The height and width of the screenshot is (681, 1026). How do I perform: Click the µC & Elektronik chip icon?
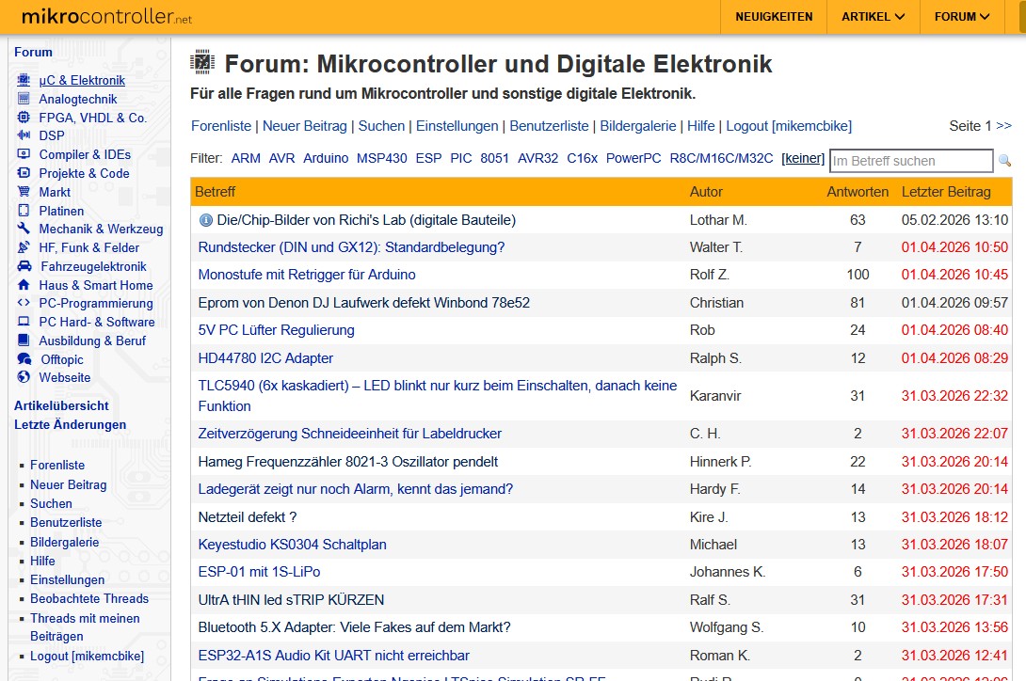point(23,81)
